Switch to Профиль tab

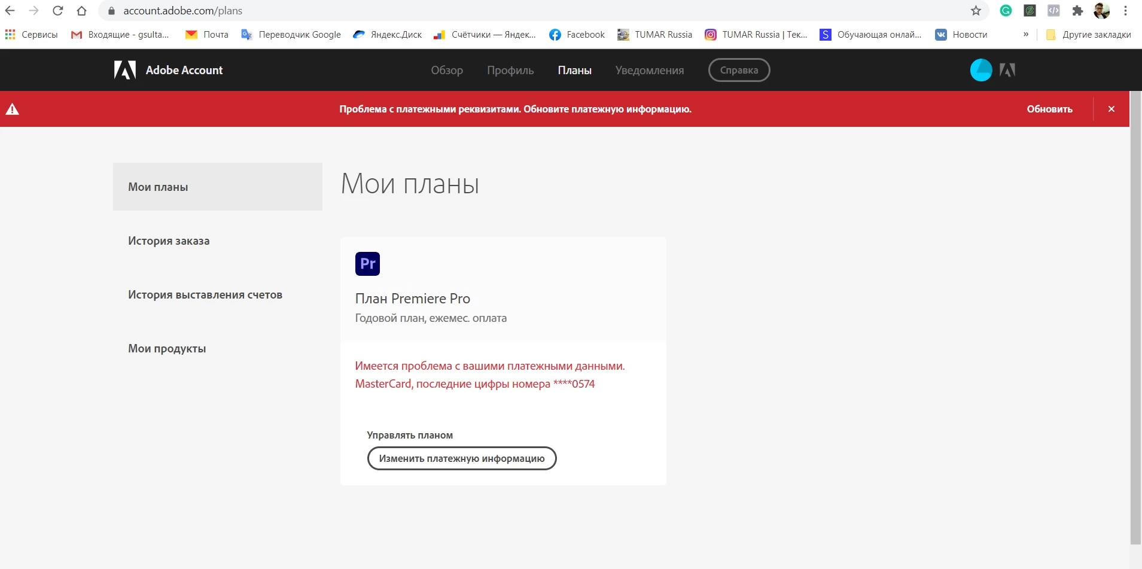(510, 70)
